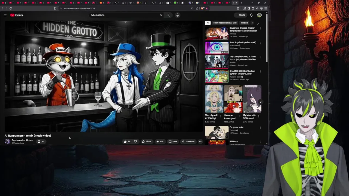349x196 pixels.
Task: Open the YouTube guide hamburger menu
Action: pyautogui.click(x=5, y=15)
